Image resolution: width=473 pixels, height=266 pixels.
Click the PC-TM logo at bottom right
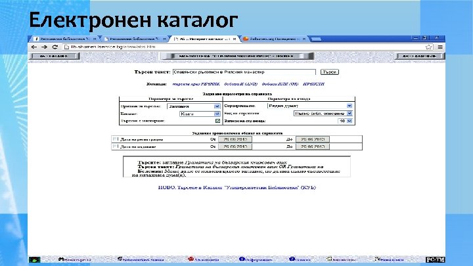click(x=435, y=259)
